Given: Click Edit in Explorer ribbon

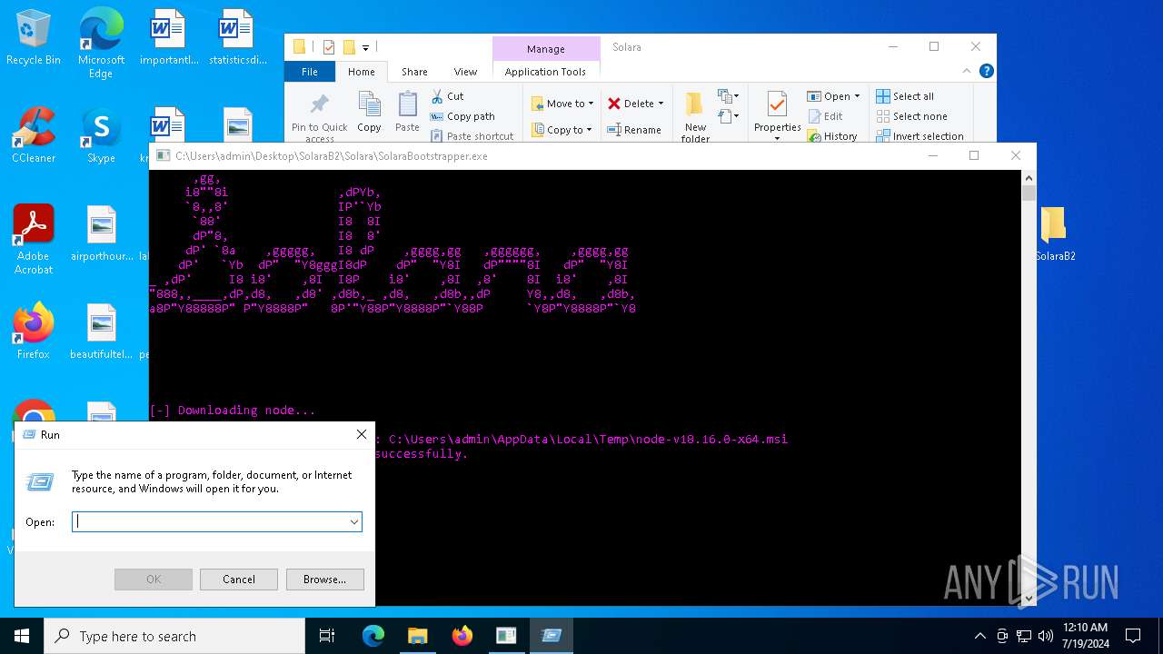Looking at the screenshot, I should (825, 116).
